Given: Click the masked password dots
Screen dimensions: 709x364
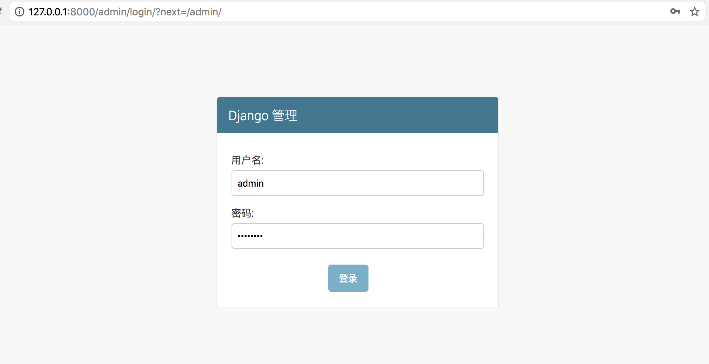Looking at the screenshot, I should 250,236.
